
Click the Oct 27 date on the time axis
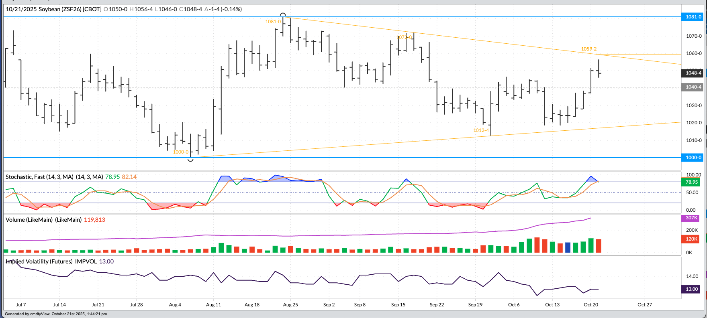(x=645, y=305)
